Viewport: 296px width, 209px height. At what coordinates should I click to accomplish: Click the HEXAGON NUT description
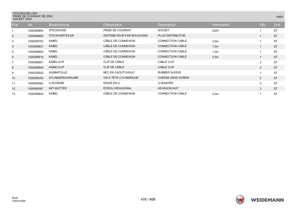(x=168, y=88)
